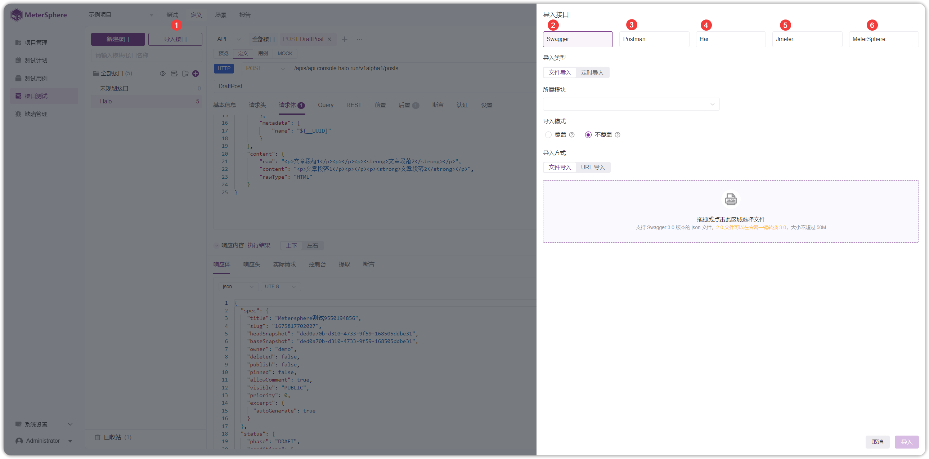Viewport: 929px width, 459px height.
Task: Open the 所属模块 dropdown
Action: click(x=631, y=104)
